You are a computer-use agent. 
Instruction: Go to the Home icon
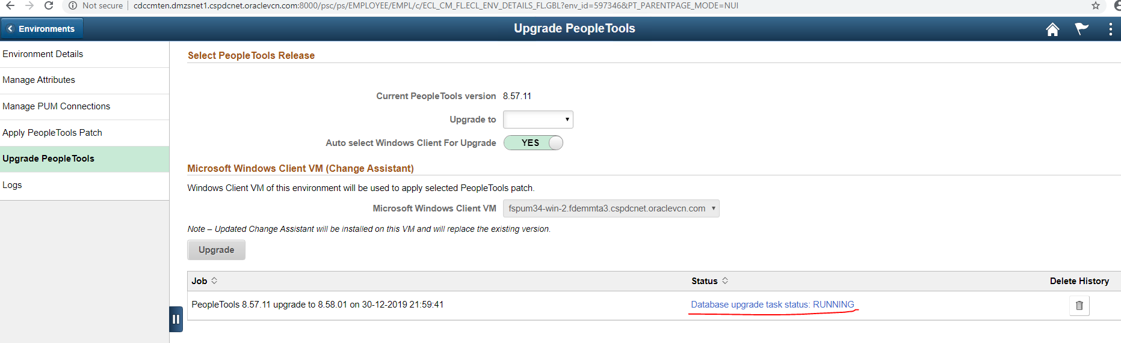1052,29
